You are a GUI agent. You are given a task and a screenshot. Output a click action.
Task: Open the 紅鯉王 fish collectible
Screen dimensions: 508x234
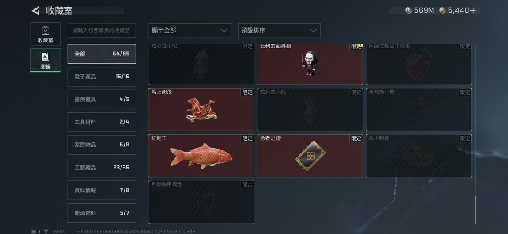tap(201, 156)
